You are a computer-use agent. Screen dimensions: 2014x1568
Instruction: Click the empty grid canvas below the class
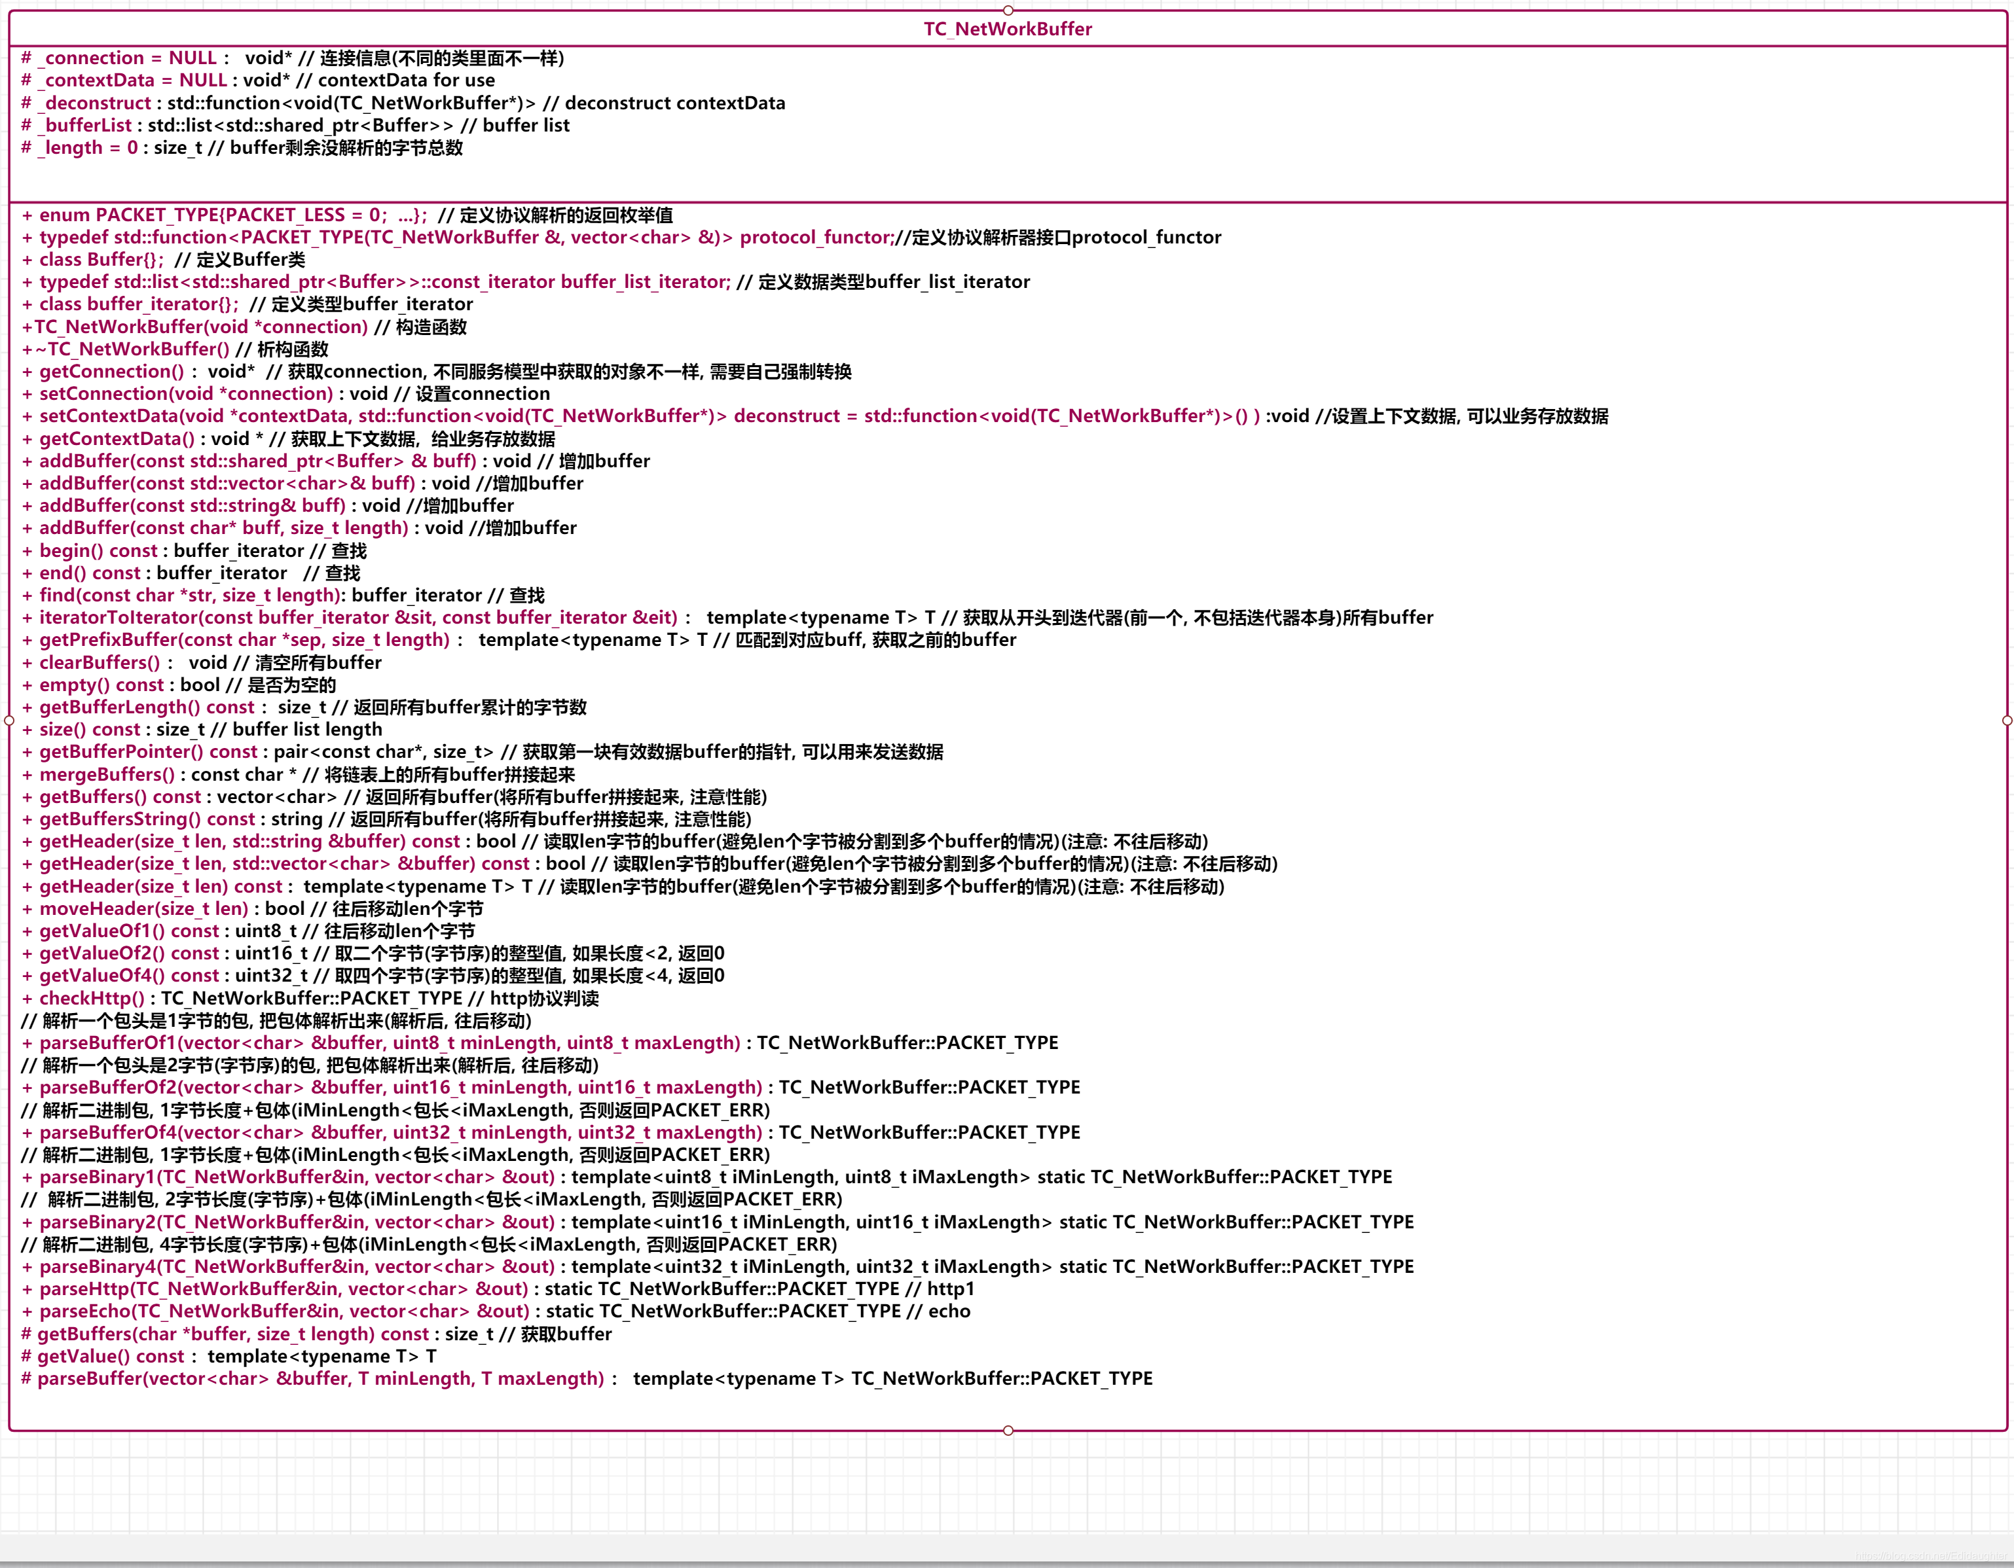(x=1007, y=1484)
